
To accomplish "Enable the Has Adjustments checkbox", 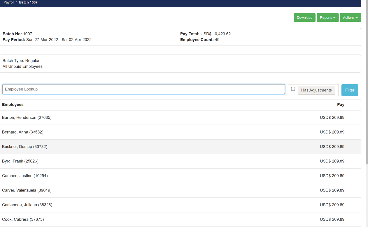I will (293, 89).
